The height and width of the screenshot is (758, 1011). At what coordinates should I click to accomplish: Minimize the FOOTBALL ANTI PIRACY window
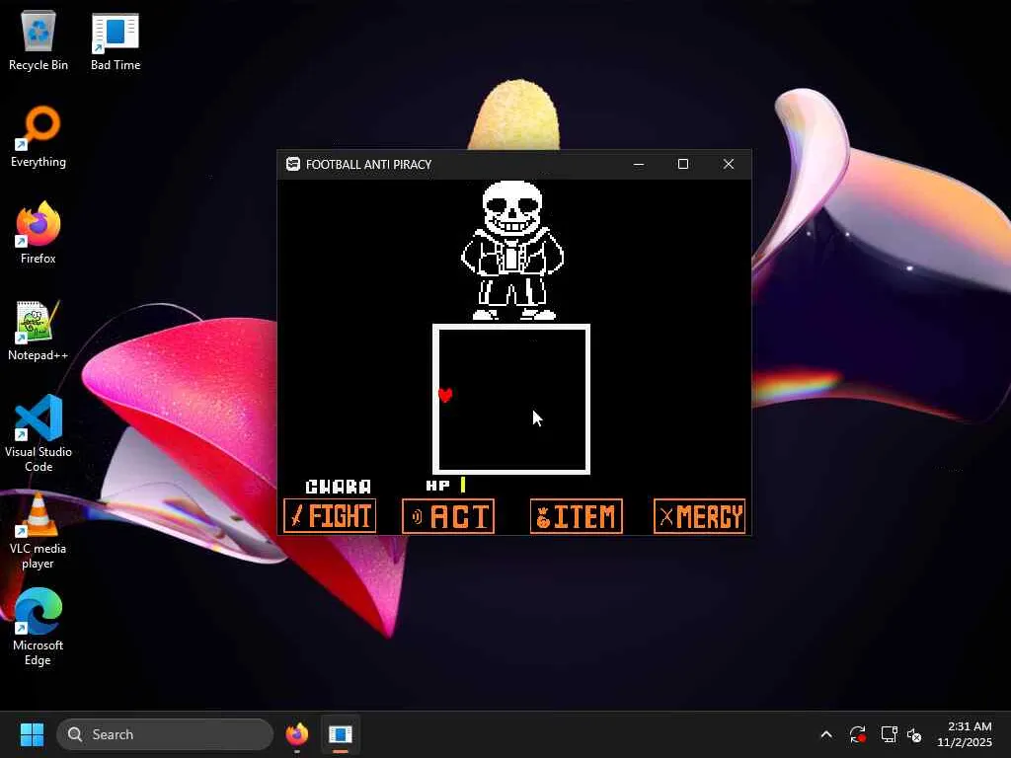point(639,165)
